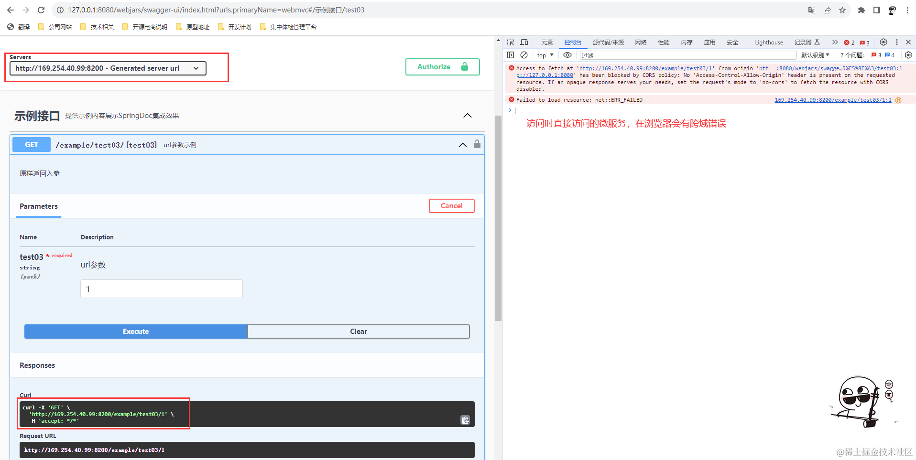
Task: Click the Cancel button in Parameters
Action: (x=452, y=206)
